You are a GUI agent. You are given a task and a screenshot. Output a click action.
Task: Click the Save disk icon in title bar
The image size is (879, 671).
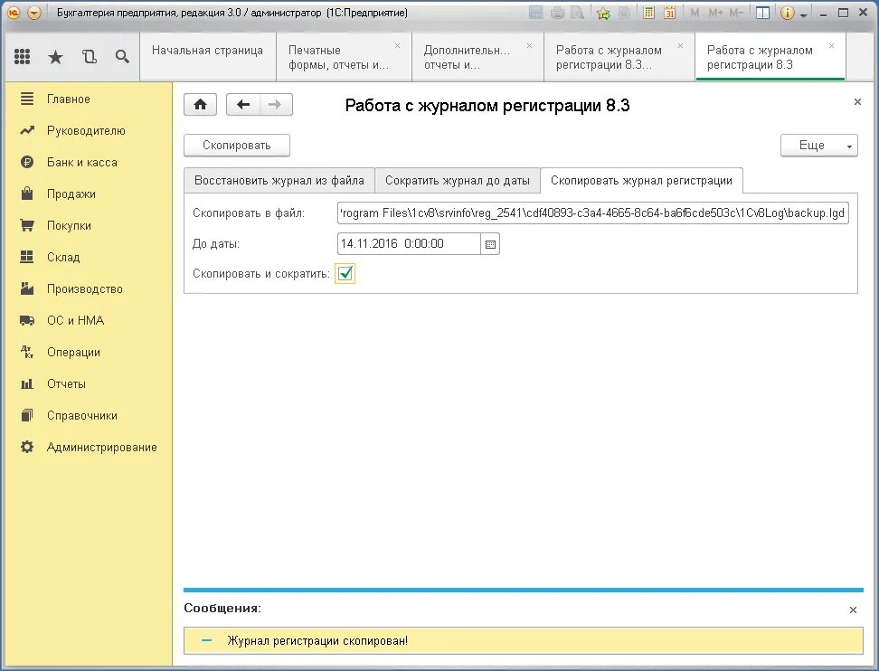coord(536,13)
